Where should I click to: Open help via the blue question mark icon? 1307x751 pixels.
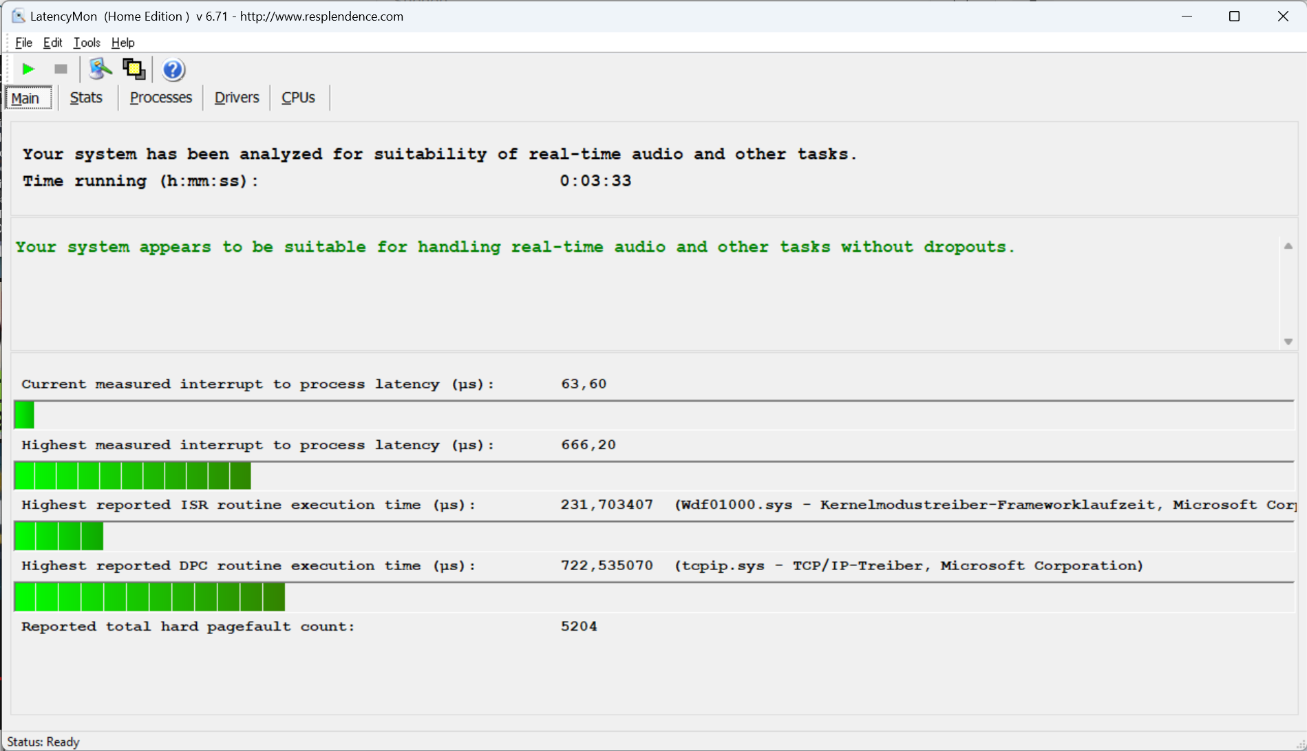[173, 69]
